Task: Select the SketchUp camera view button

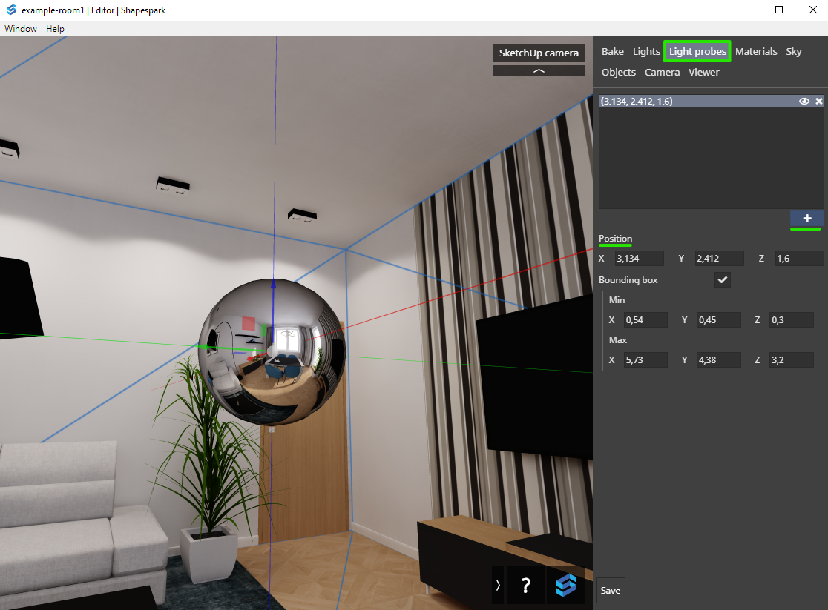Action: [x=539, y=53]
